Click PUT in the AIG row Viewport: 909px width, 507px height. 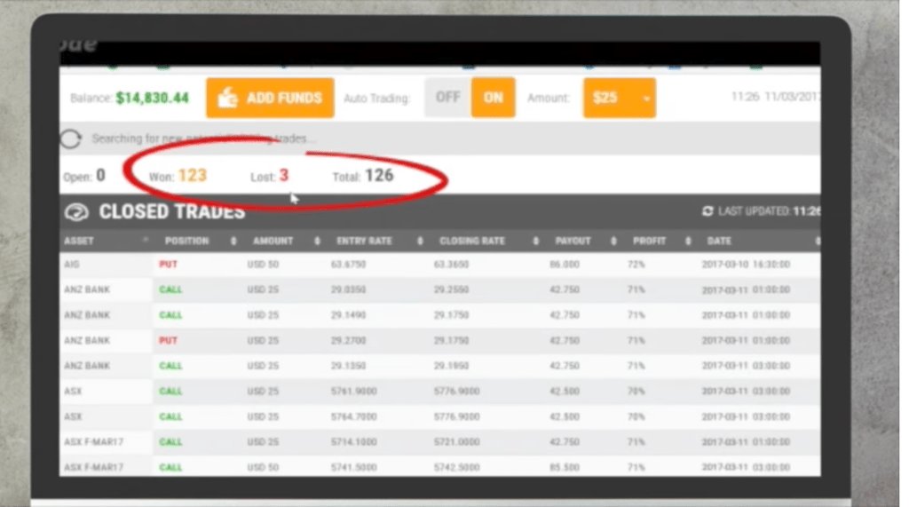(168, 265)
